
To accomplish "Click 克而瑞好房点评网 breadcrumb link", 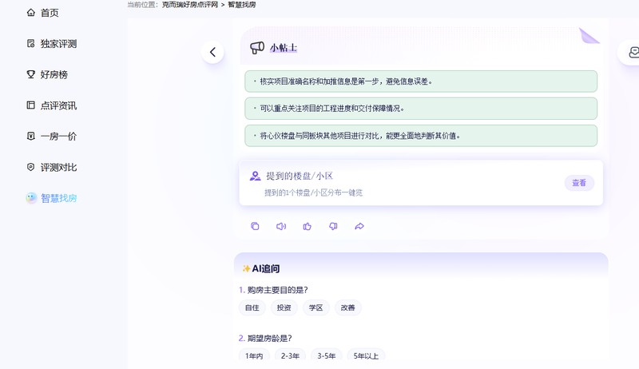I will [x=190, y=5].
